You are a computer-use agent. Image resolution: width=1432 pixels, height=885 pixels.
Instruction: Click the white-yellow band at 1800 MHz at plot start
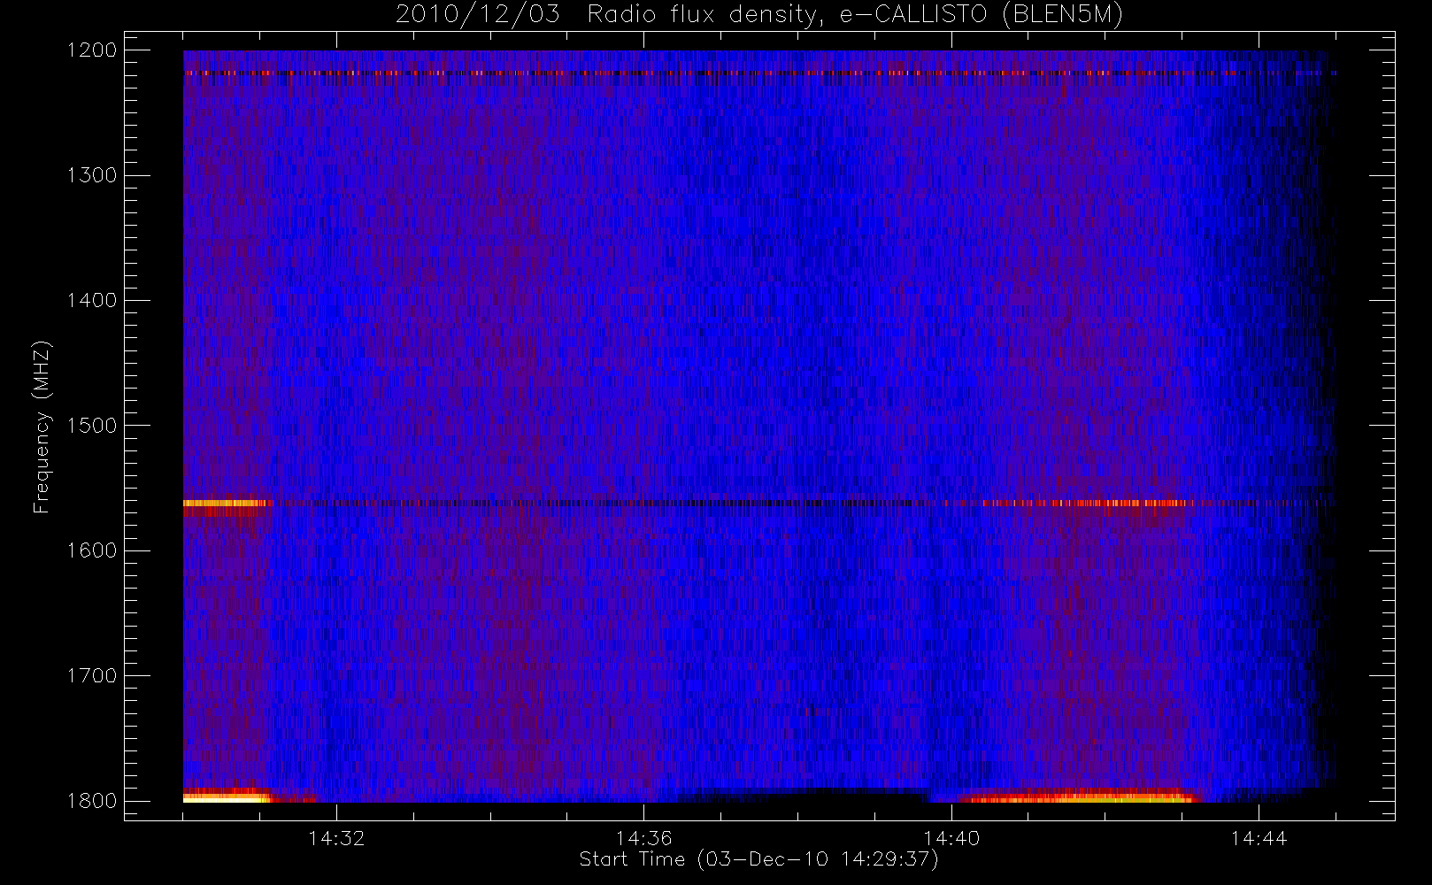click(227, 797)
